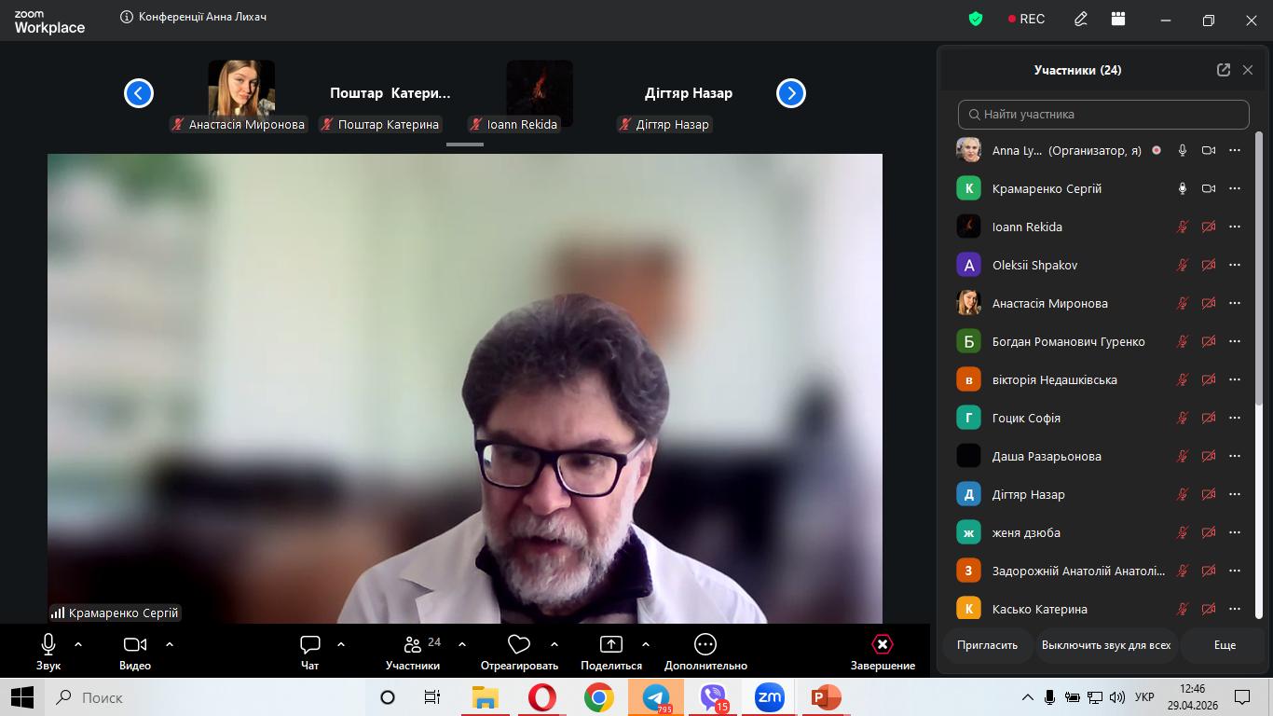This screenshot has width=1273, height=716.
Task: Open Opera browser from taskbar
Action: (542, 697)
